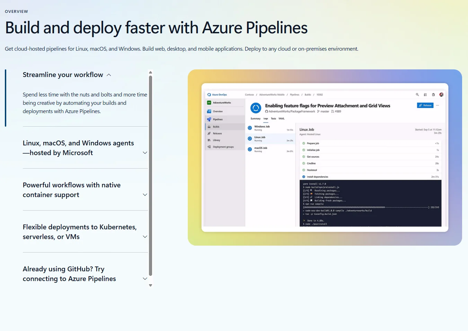Viewport: 468px width, 331px height.
Task: Open the Overview label in preview sidebar
Action: 218,111
